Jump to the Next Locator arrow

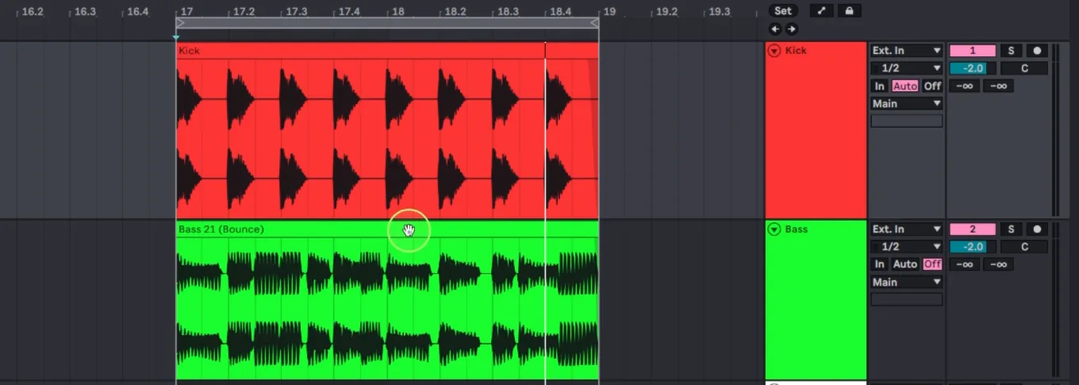pyautogui.click(x=791, y=29)
